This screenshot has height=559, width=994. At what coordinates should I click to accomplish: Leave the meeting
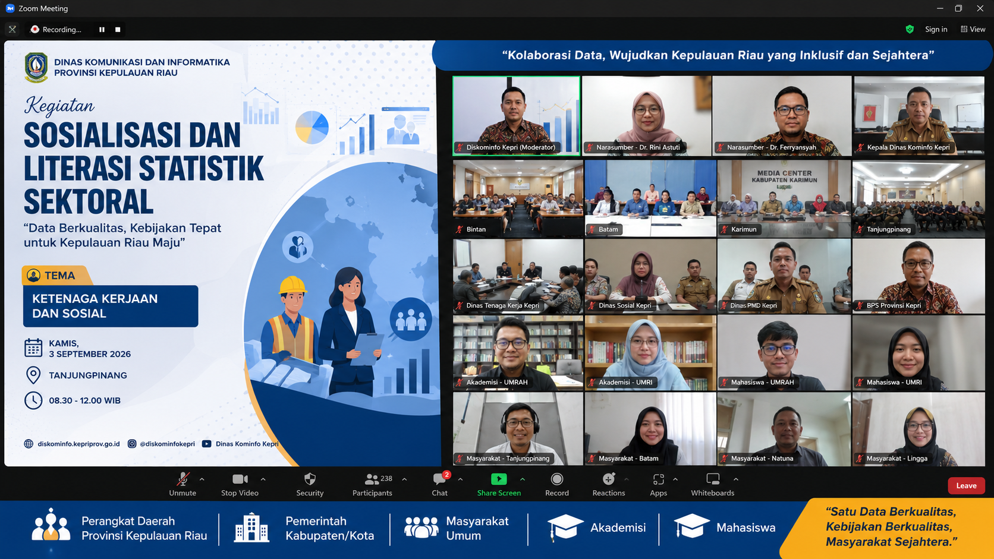coord(966,485)
